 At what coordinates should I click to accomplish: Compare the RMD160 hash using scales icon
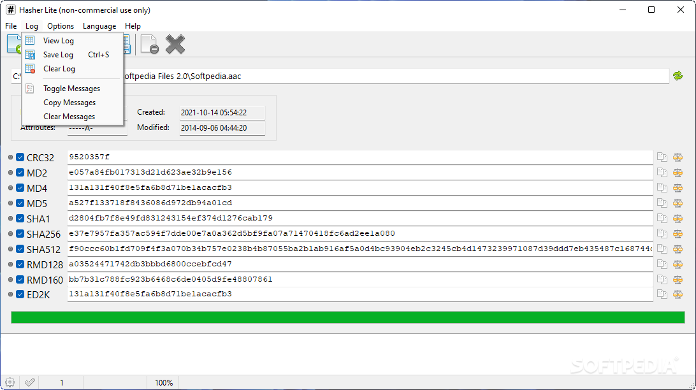pos(678,280)
